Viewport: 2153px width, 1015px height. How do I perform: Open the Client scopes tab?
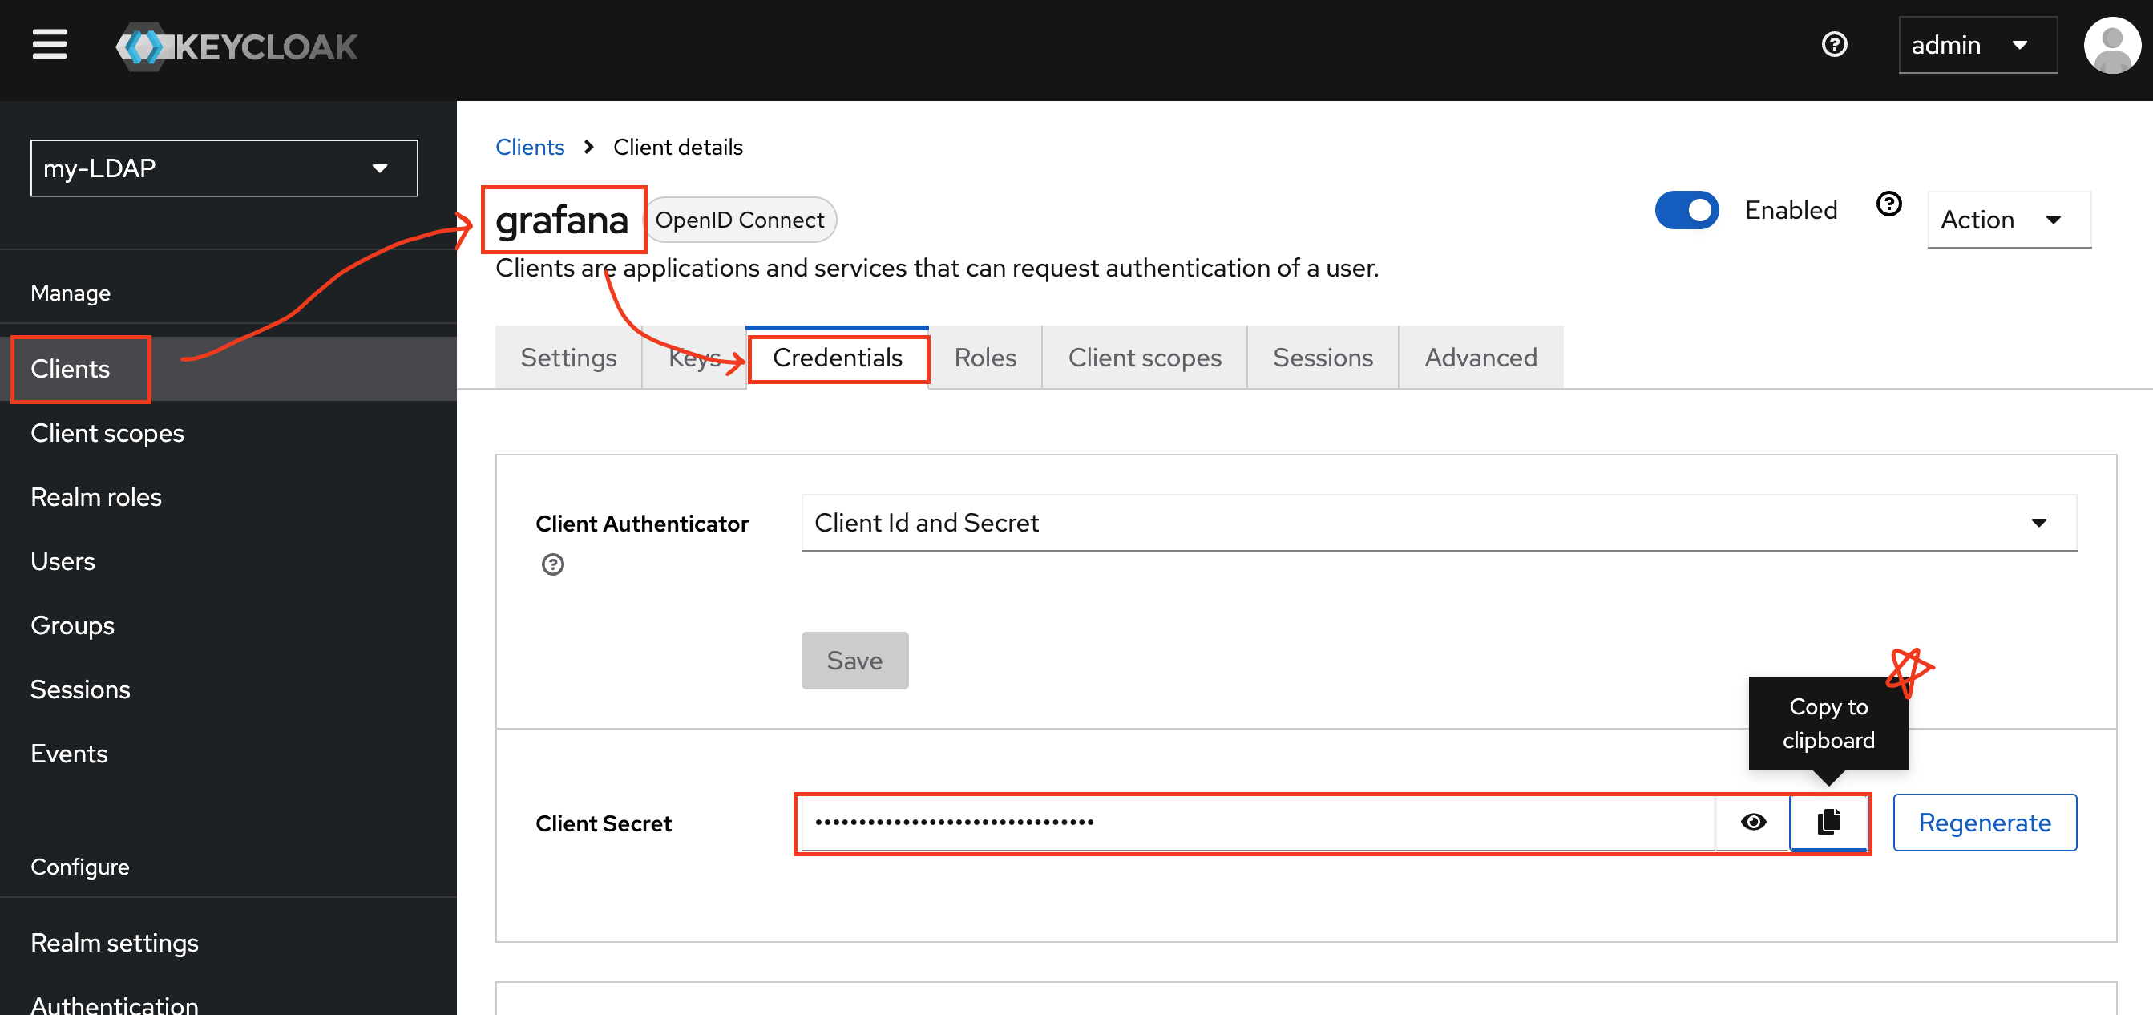1144,358
